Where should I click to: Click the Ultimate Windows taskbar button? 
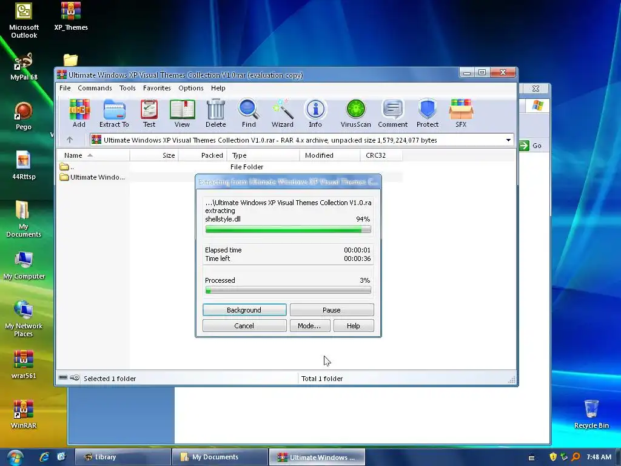pos(317,458)
